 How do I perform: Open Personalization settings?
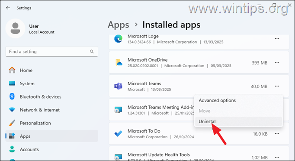tap(52, 123)
